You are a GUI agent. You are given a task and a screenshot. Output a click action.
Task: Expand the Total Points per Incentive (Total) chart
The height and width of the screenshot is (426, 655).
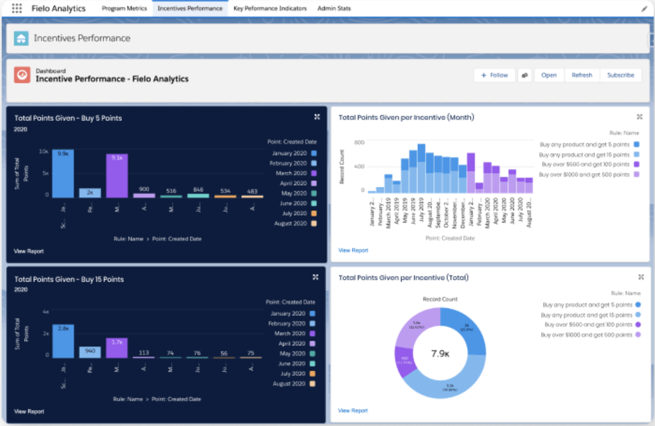(x=641, y=277)
